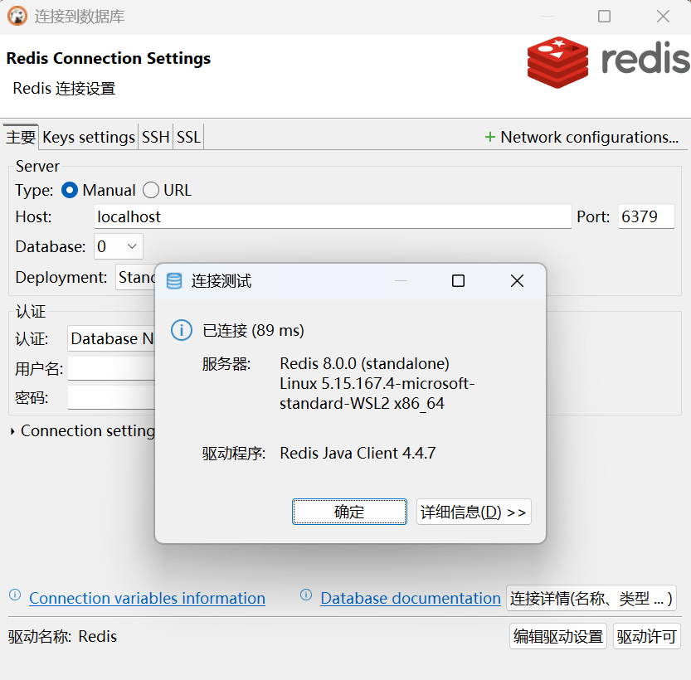Show 详细信息 in the connection test dialog
The height and width of the screenshot is (680, 691).
pyautogui.click(x=473, y=512)
